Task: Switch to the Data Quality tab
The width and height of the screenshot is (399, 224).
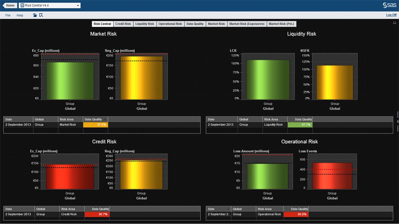Action: tap(195, 24)
